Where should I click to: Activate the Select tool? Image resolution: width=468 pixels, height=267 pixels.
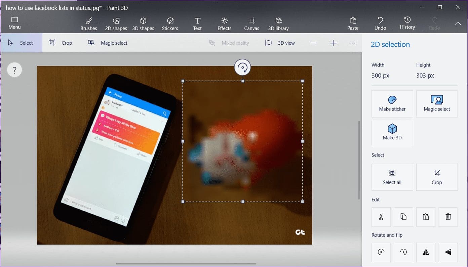(21, 43)
